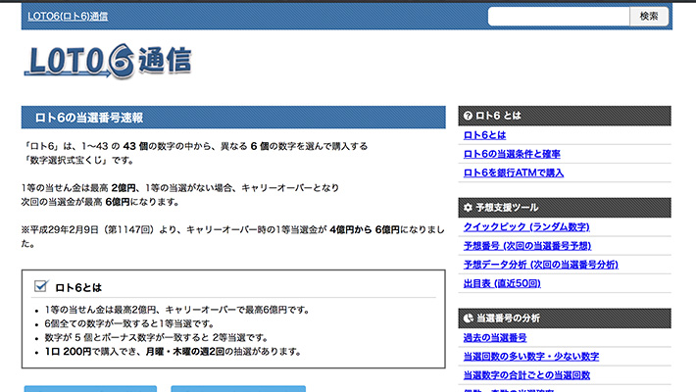
Task: Click the question mark icon beside ロト6 とは
Action: (467, 116)
